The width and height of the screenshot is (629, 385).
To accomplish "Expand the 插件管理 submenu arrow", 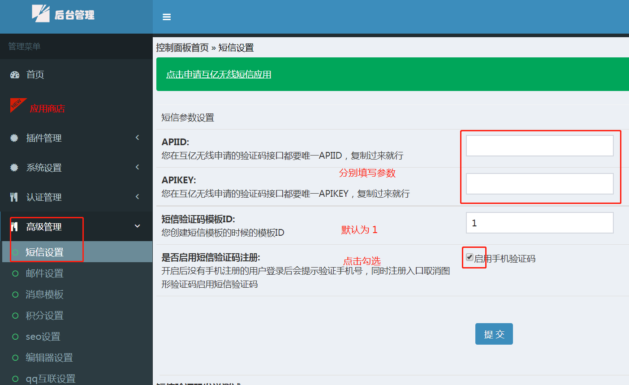I will (138, 138).
